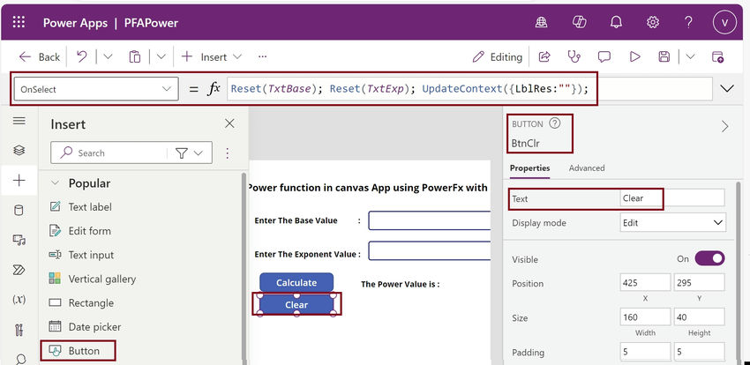This screenshot has height=365, width=750.
Task: Expand the Display mode dropdown
Action: coord(672,223)
